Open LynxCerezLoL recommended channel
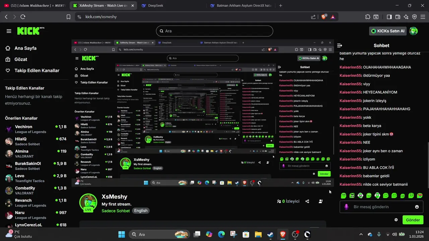The width and height of the screenshot is (429, 241). [x=36, y=225]
